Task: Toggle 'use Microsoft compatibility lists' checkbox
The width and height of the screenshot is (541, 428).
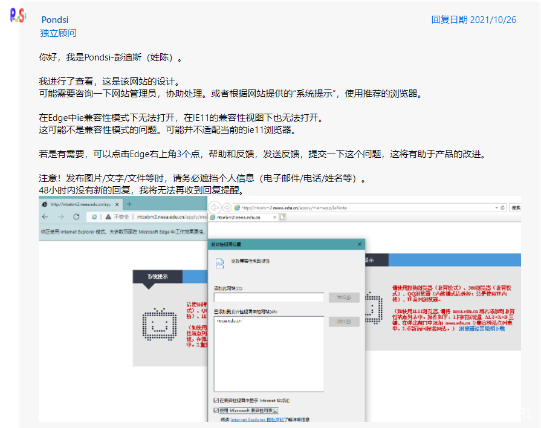Action: 216,410
